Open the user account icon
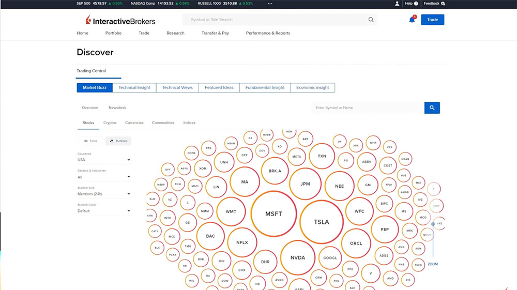 tap(397, 4)
